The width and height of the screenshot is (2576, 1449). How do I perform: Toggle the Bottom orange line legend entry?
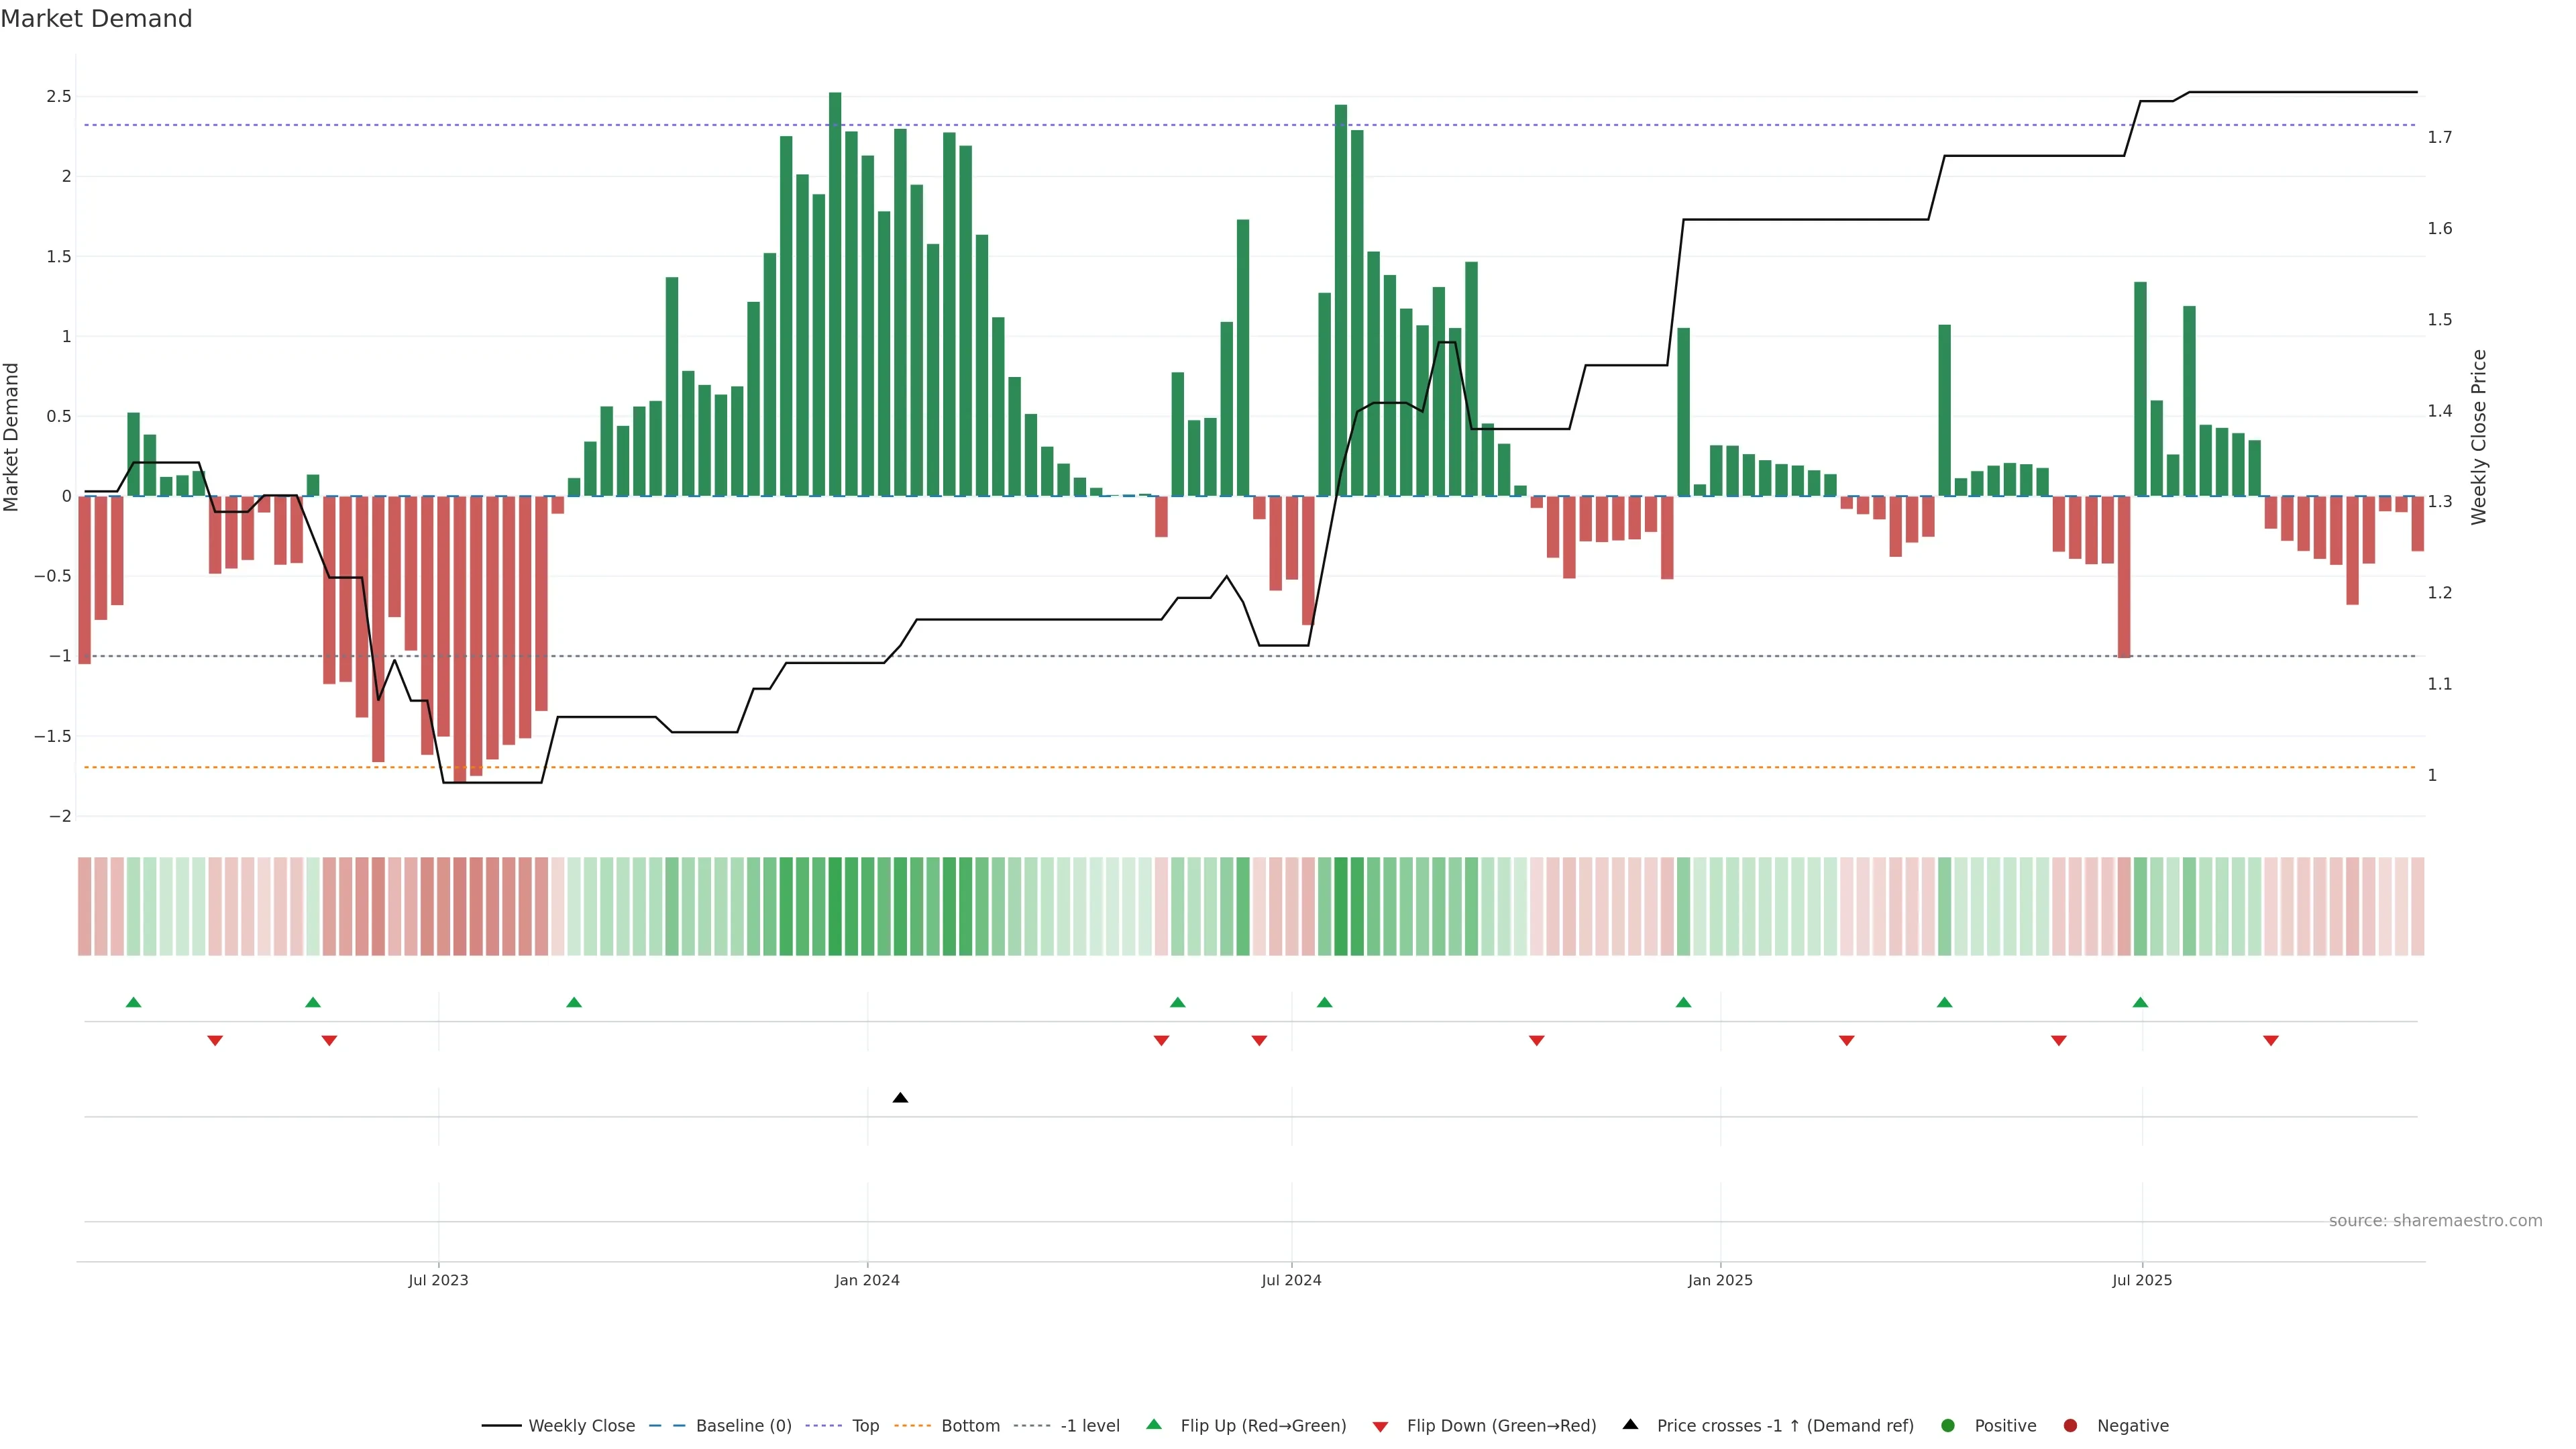[x=970, y=1426]
